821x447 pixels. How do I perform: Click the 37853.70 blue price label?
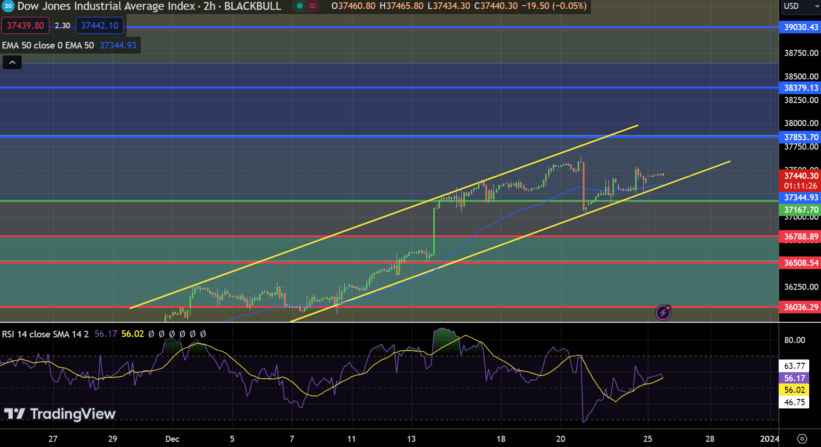(x=800, y=137)
